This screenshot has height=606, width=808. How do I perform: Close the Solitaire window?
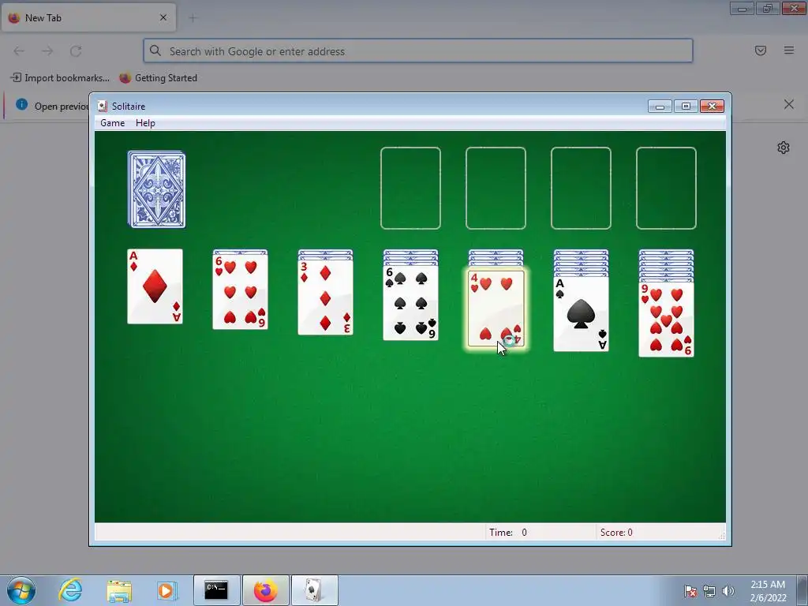pos(713,107)
